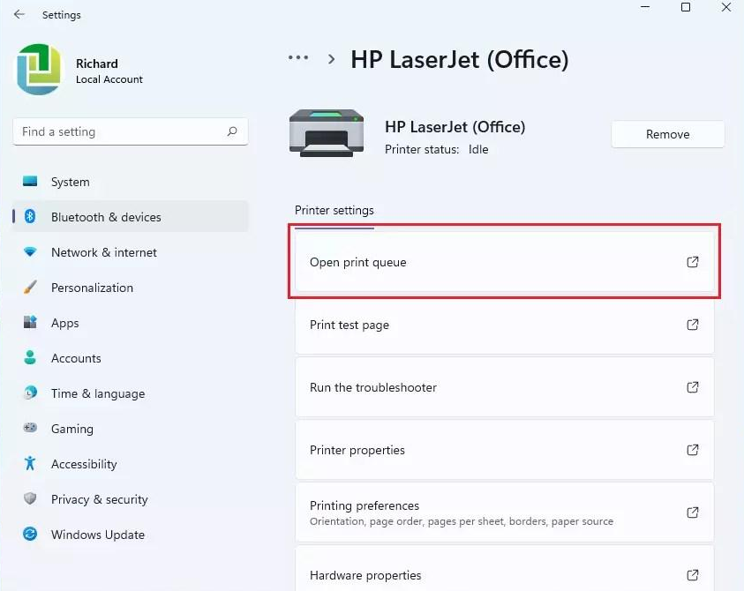
Task: Click the Time & language clock icon
Action: coord(30,393)
